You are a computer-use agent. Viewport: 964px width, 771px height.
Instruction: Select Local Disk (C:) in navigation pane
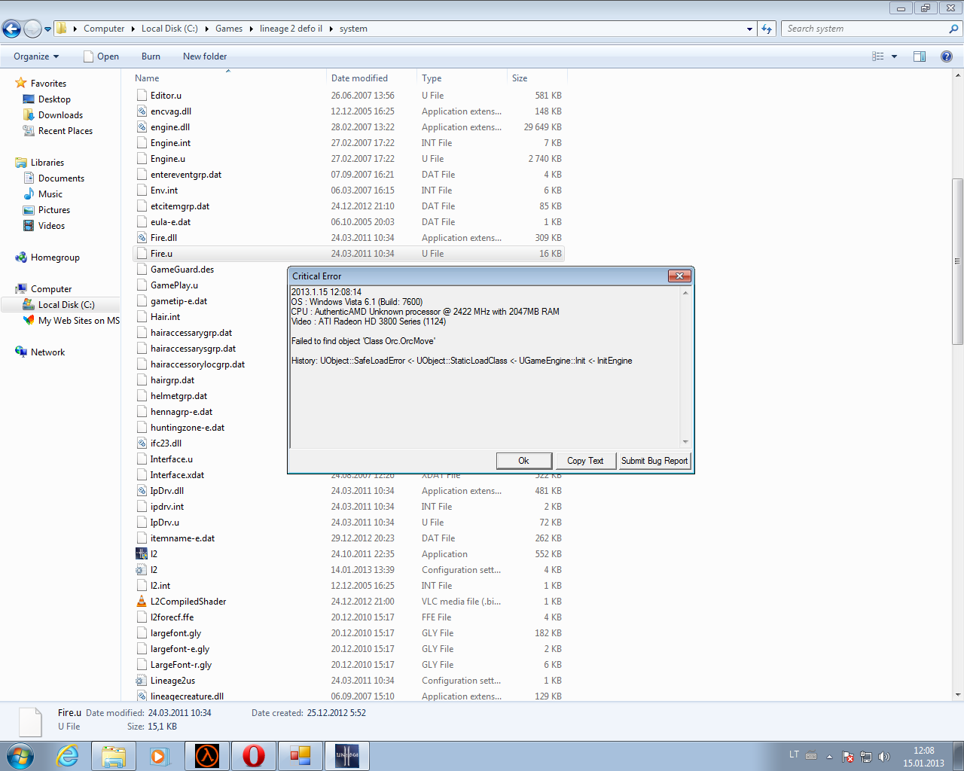66,305
